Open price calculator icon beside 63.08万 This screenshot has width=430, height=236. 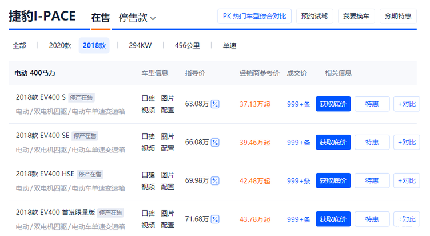pyautogui.click(x=215, y=104)
